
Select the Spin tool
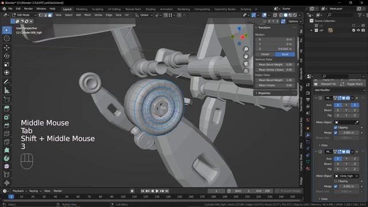point(6,159)
